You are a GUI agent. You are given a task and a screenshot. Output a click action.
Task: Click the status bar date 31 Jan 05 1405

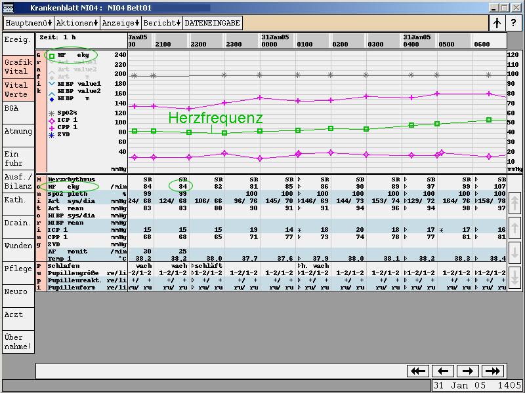point(476,386)
